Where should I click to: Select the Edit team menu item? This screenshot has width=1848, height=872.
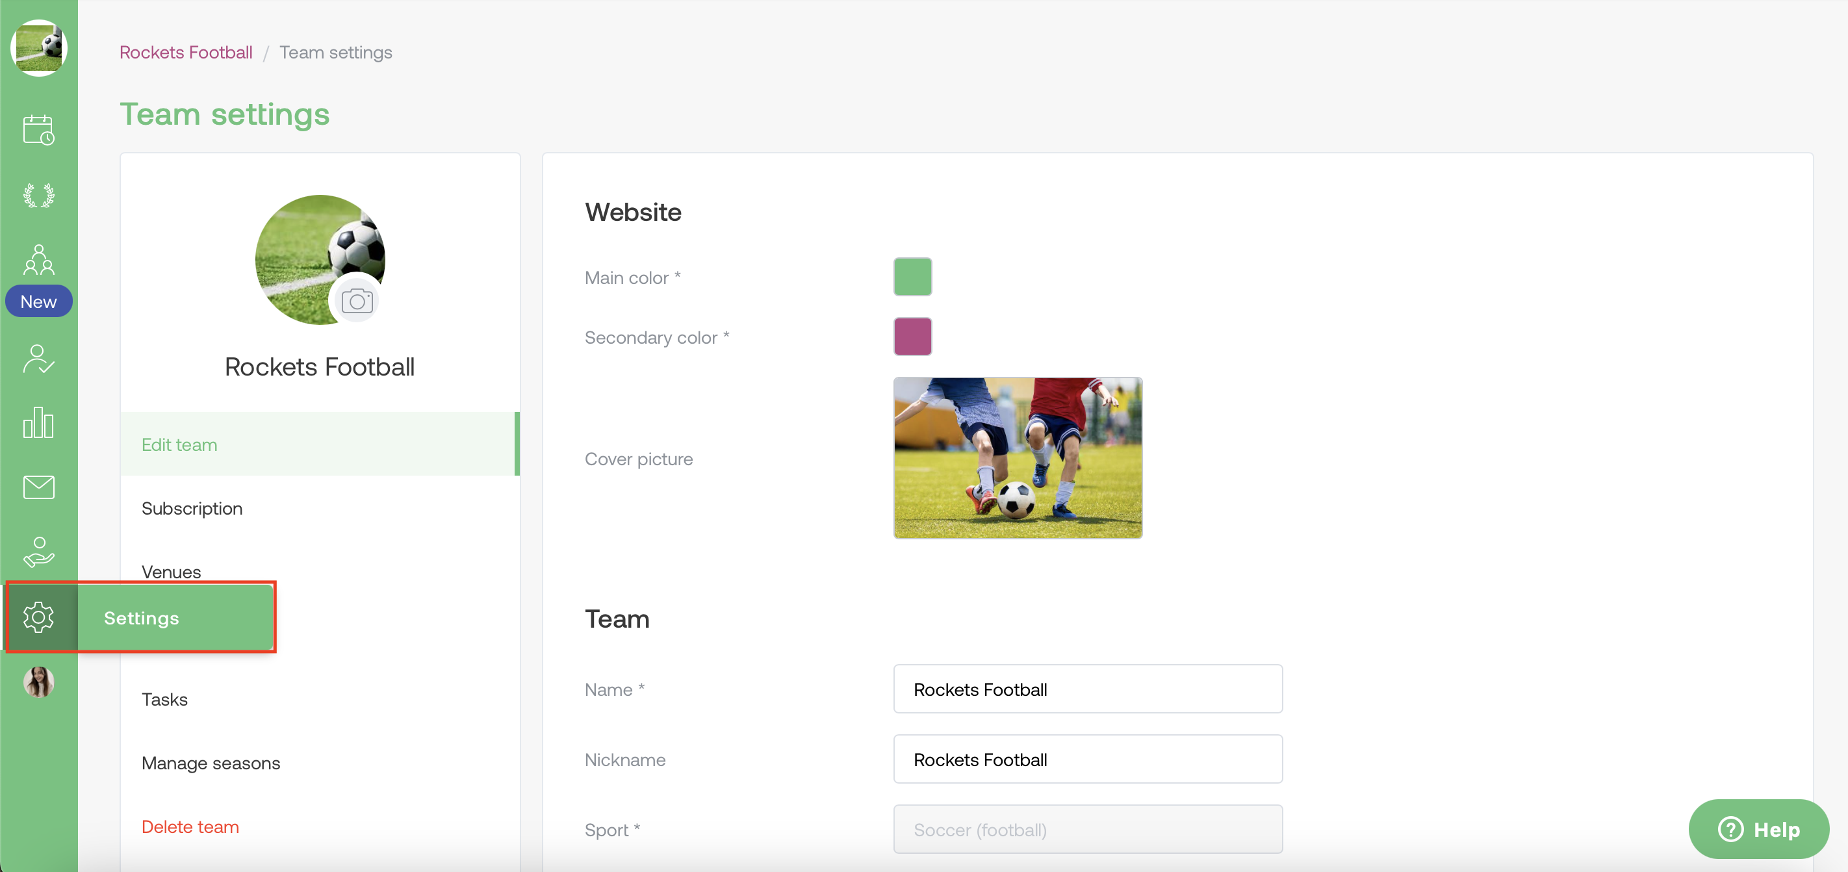179,444
